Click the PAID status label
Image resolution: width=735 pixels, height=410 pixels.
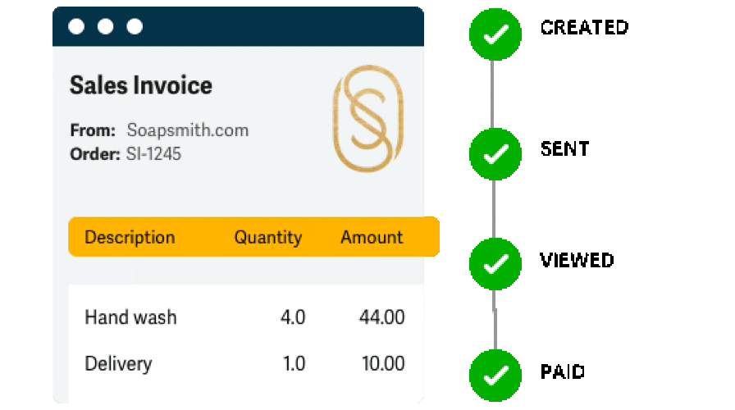coord(563,371)
